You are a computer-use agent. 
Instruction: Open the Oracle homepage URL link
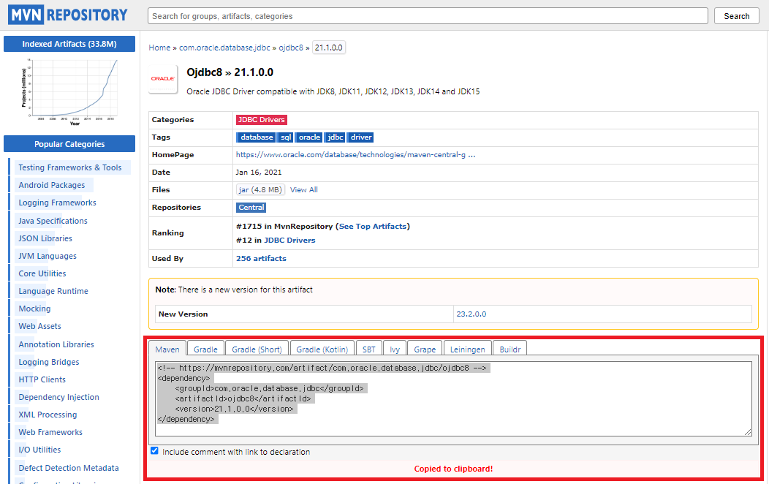(355, 154)
